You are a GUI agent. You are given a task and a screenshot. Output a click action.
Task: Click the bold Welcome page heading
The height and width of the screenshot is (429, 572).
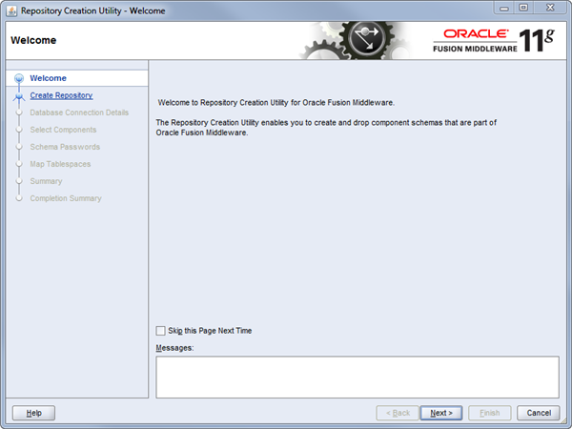(33, 40)
